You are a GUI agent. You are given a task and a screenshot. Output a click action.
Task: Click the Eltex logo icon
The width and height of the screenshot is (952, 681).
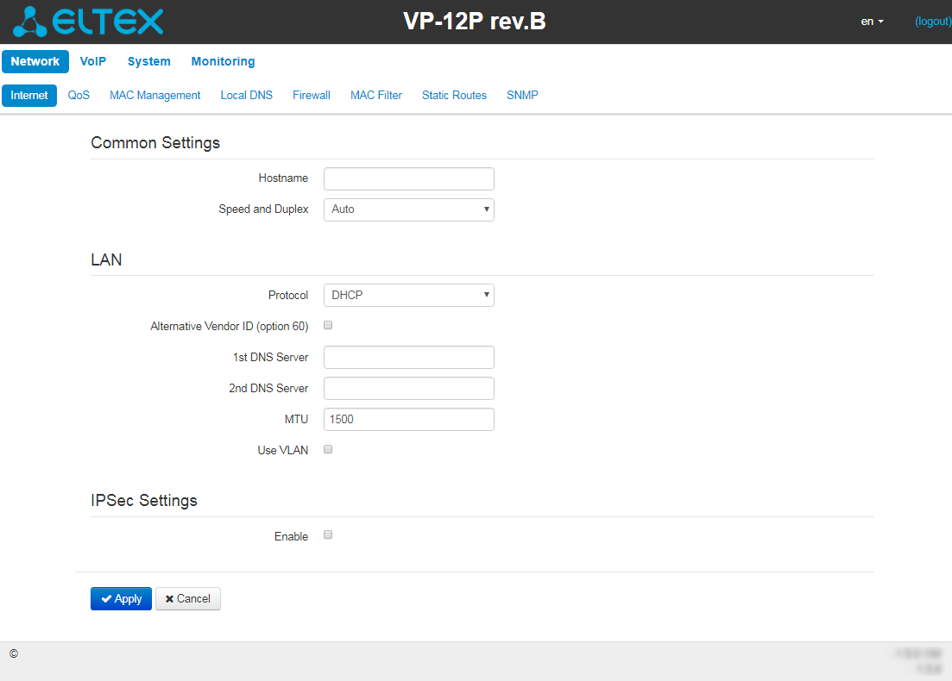[x=29, y=22]
